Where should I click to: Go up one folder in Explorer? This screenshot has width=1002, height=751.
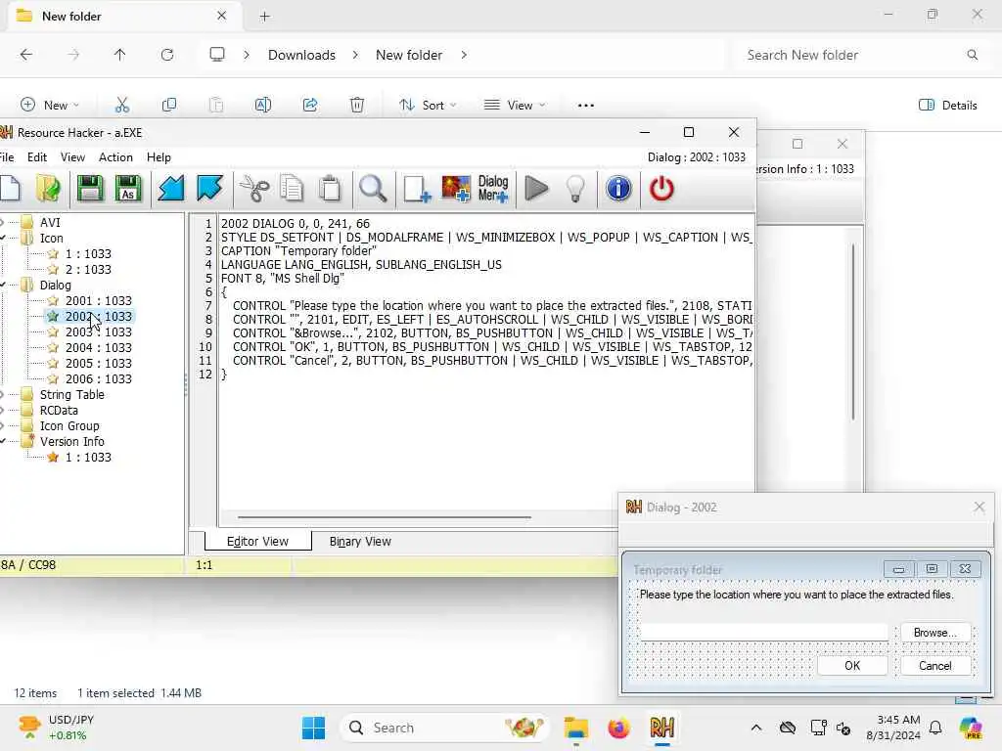pyautogui.click(x=120, y=55)
